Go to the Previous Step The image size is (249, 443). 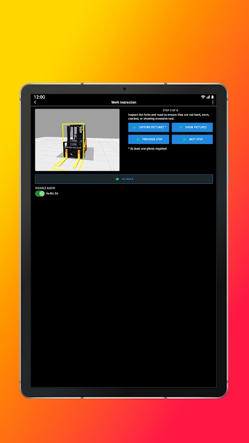(148, 140)
